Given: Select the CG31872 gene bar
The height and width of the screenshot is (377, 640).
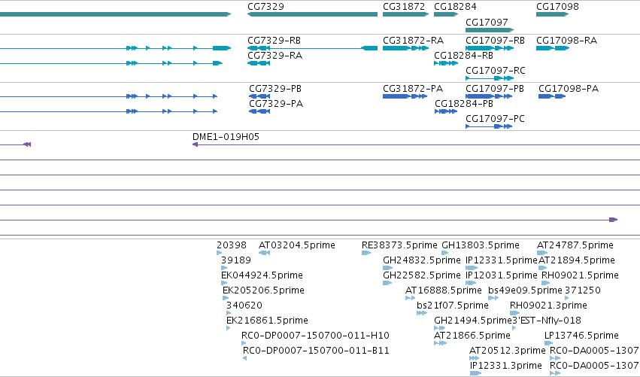Looking at the screenshot, I should [x=405, y=14].
